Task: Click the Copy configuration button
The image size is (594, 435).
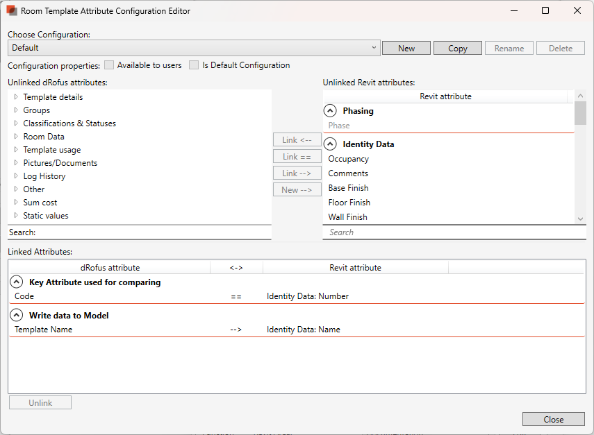Action: point(458,48)
